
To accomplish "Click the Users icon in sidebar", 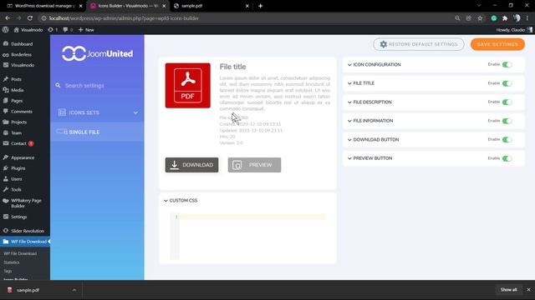I will click(x=6, y=178).
